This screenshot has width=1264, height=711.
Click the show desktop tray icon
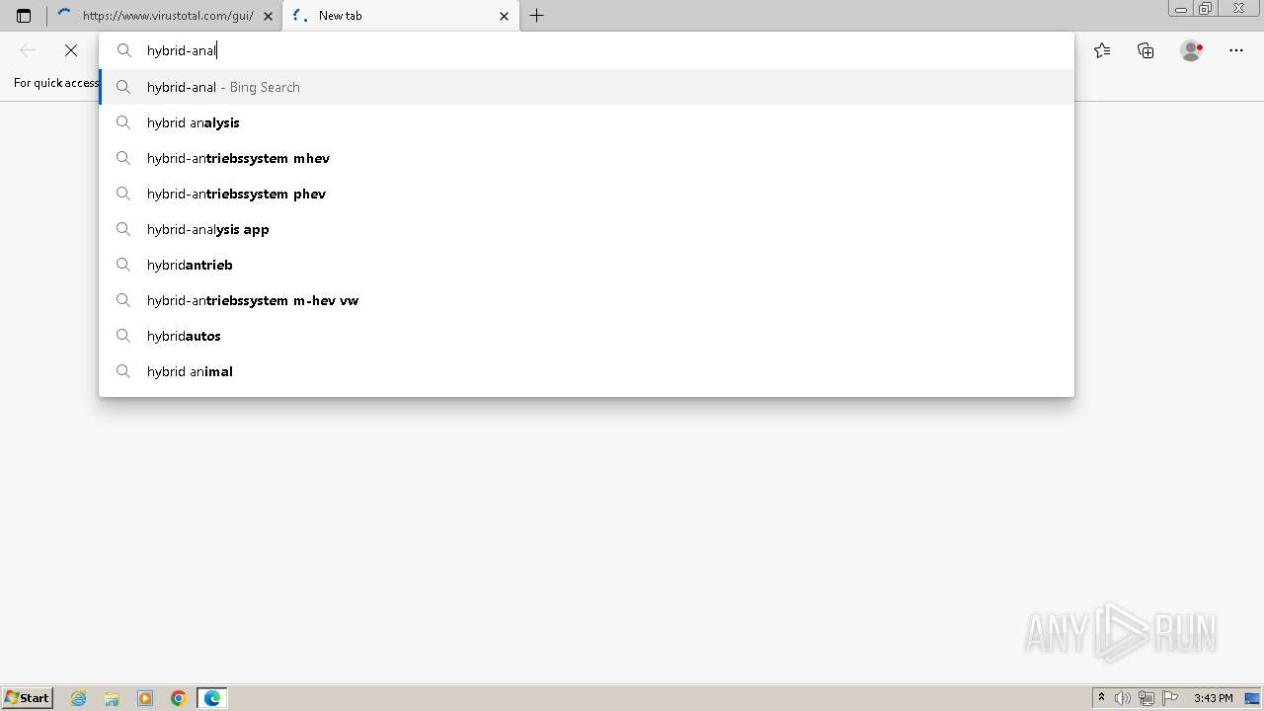tap(1252, 698)
